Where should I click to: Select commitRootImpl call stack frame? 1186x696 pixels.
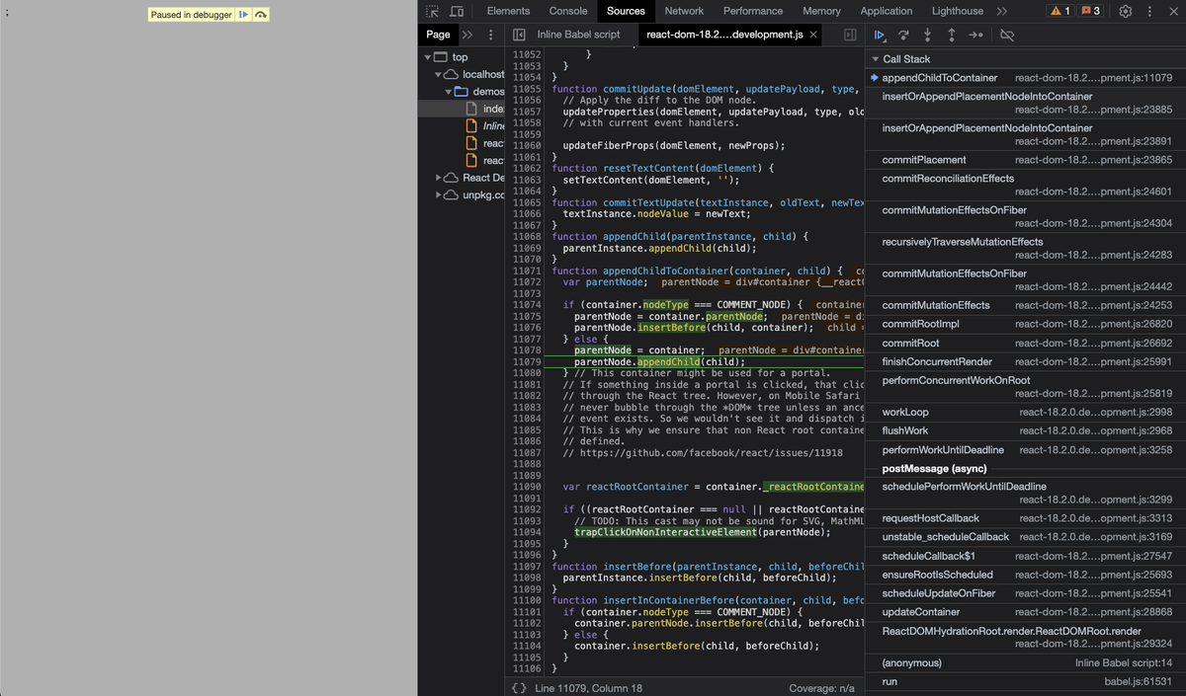click(x=1025, y=324)
